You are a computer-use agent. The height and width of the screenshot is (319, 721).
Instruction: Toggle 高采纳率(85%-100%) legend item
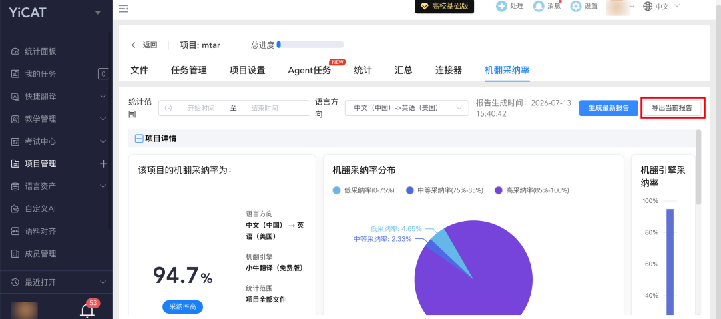[532, 190]
